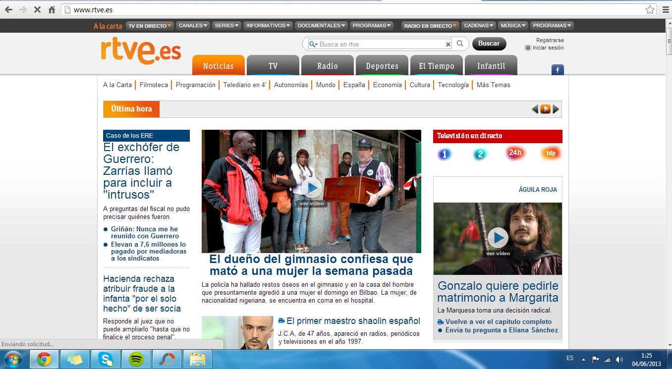This screenshot has width=672, height=369.
Task: Clear the search field with the X
Action: 448,44
